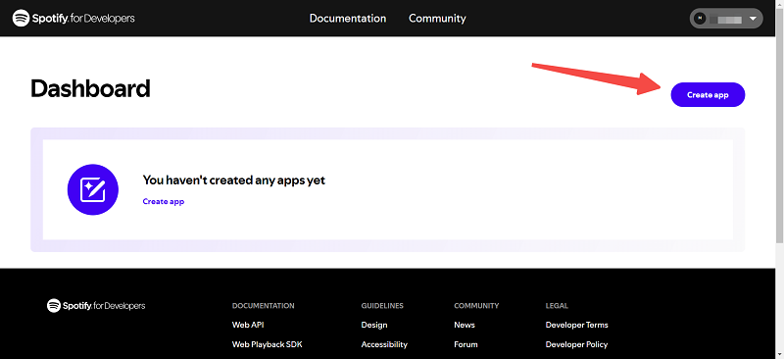Screen dimensions: 784x359
Task: Open the Developer Terms footer link
Action: 576,325
